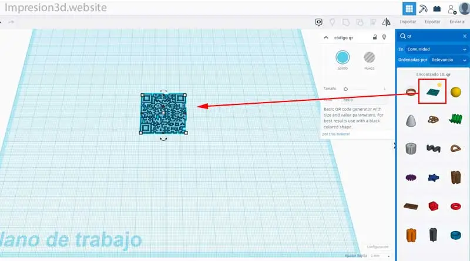The image size is (470, 261).
Task: Click the ungroup shapes toolbar icon
Action: 360,22
